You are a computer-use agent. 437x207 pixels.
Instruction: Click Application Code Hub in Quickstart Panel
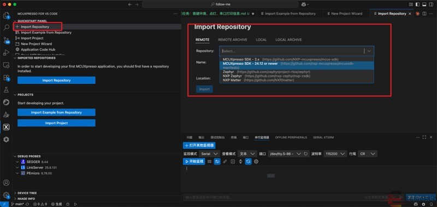(x=38, y=50)
